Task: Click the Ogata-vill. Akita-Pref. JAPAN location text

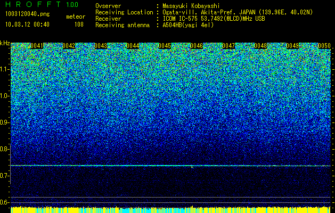Action: click(x=238, y=12)
